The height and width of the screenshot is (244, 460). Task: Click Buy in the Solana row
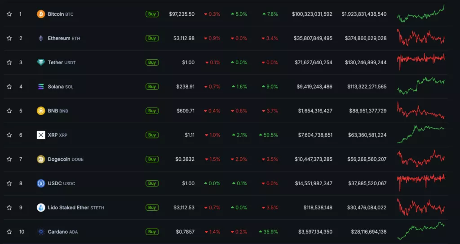[152, 87]
